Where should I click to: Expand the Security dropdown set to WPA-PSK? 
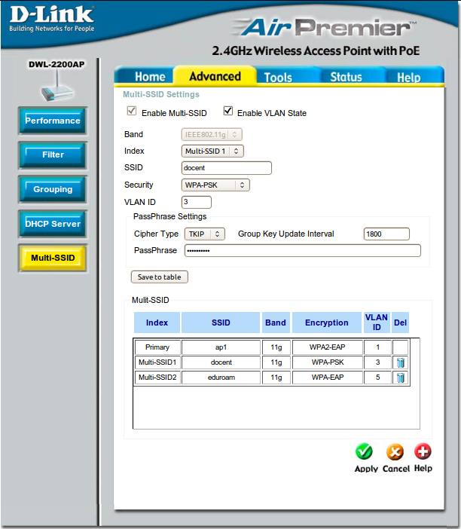click(x=215, y=185)
